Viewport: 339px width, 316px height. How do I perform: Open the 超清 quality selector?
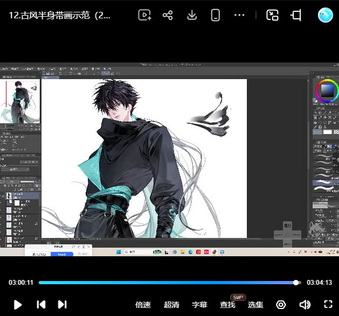pos(171,305)
